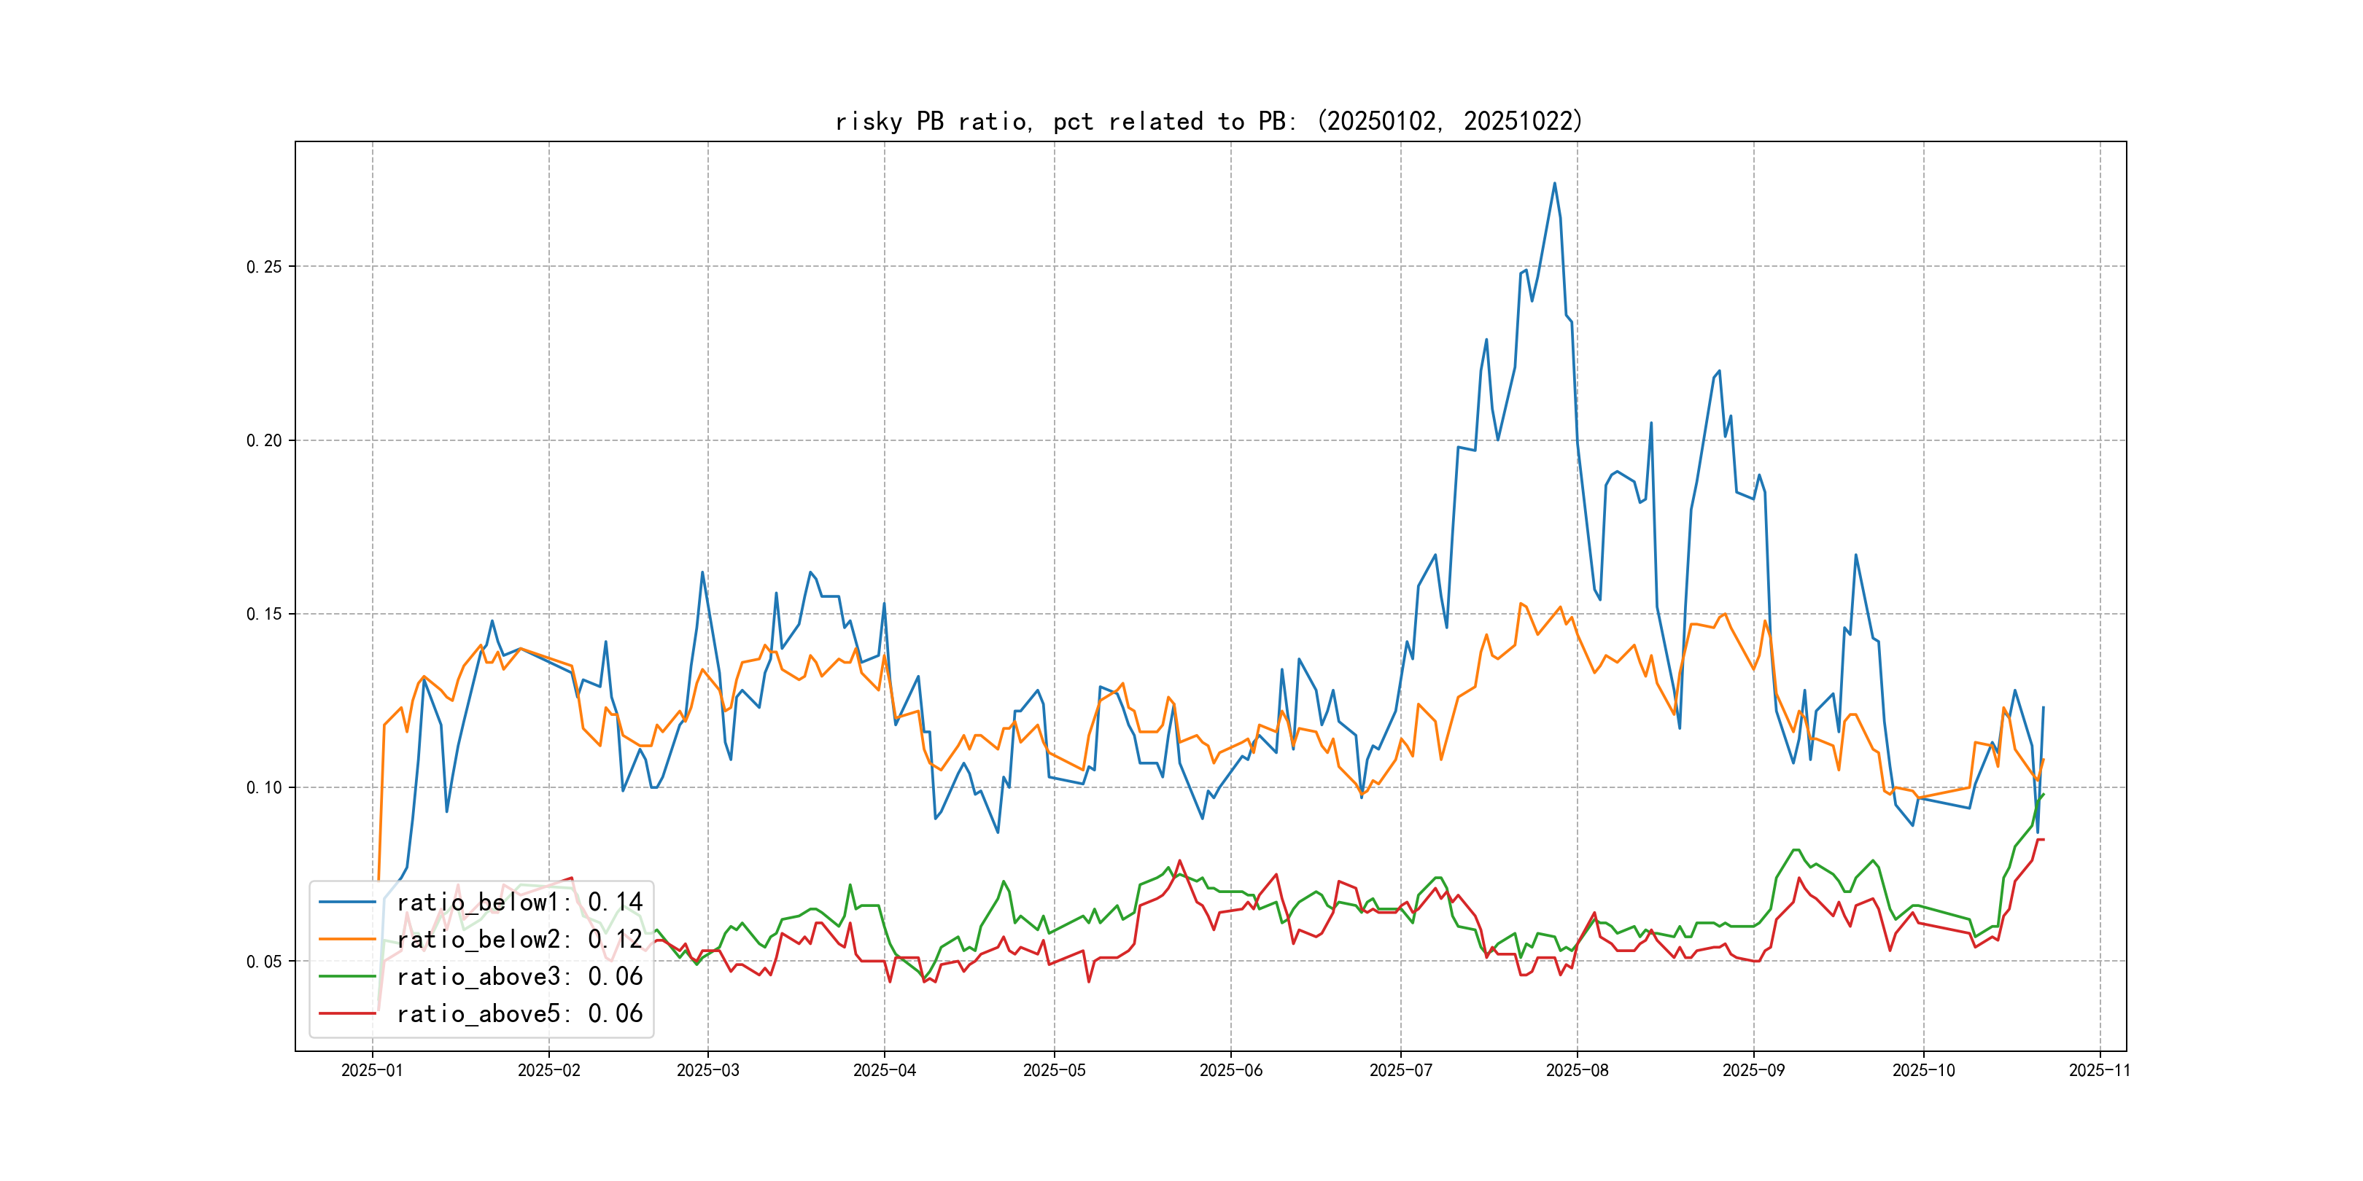Image resolution: width=2363 pixels, height=1181 pixels.
Task: Click the highest peak of blue line
Action: (1554, 184)
